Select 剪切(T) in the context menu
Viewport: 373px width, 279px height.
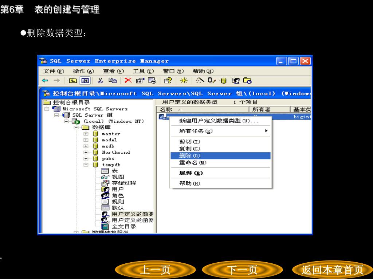(x=220, y=142)
